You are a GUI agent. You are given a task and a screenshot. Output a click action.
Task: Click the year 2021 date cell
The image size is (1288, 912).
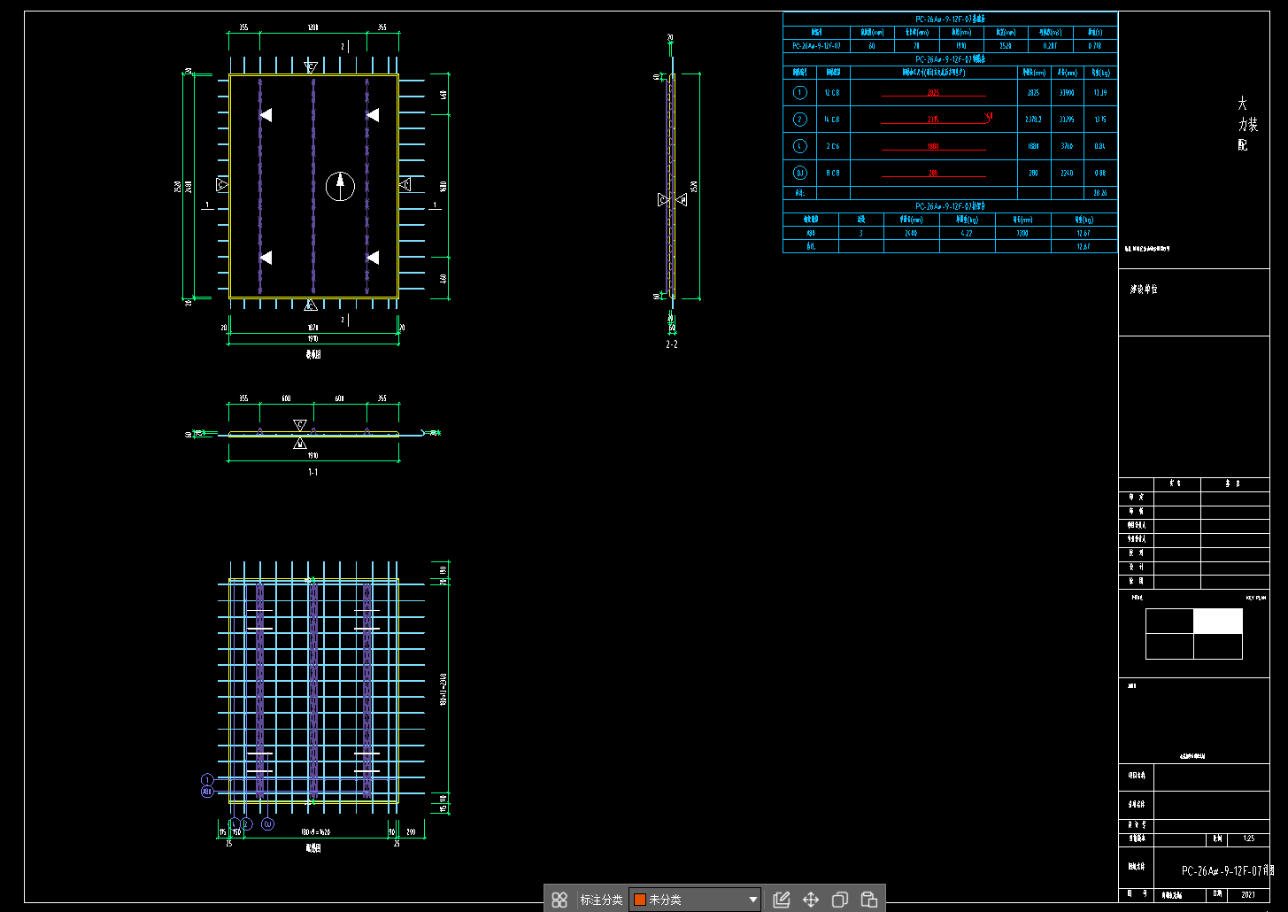1248,895
